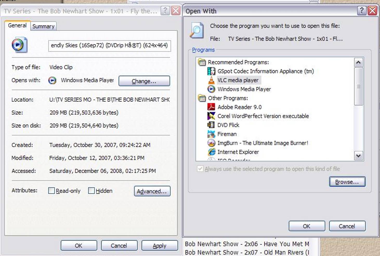Click the Change... button
Viewport: 380px width, 256px height.
coord(144,81)
